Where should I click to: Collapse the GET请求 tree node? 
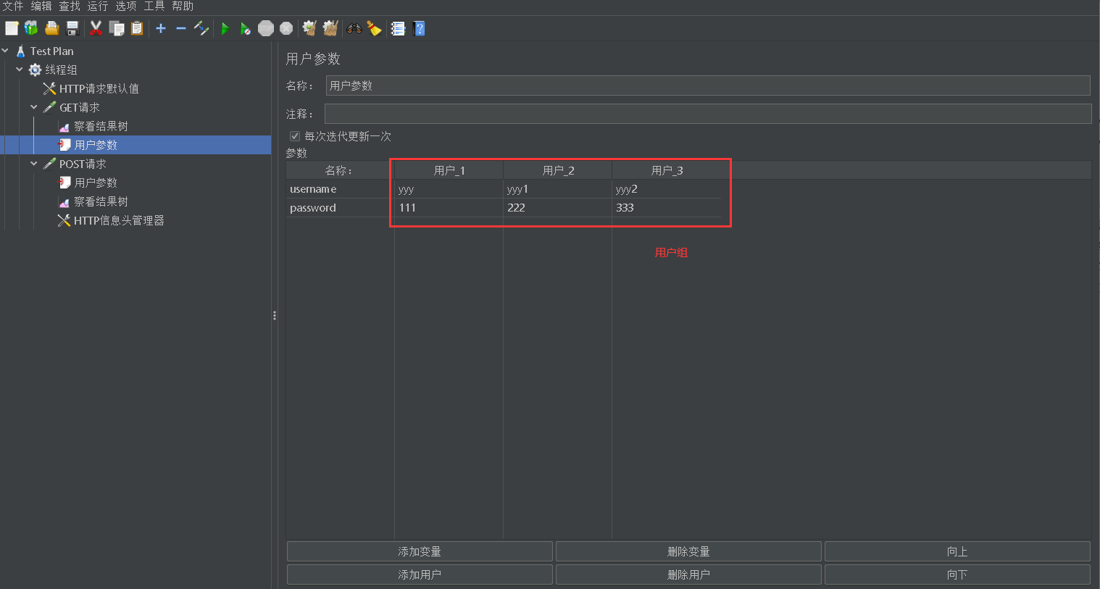[34, 107]
